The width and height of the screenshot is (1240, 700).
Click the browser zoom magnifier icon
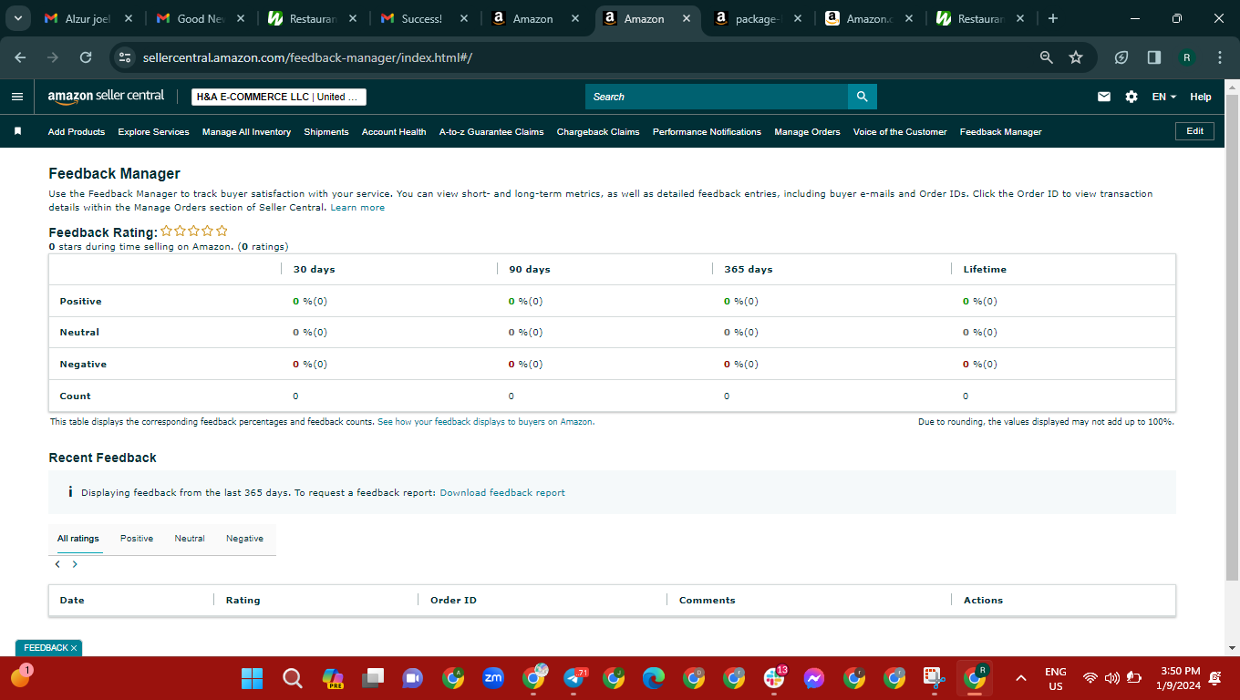pyautogui.click(x=1047, y=57)
